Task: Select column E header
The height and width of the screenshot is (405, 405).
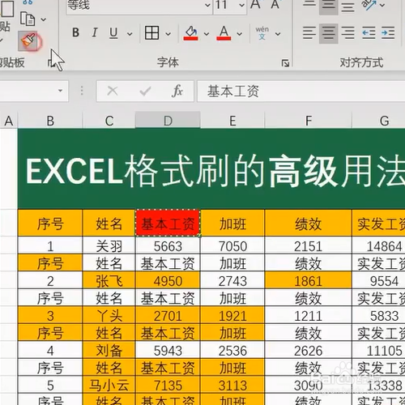Action: (x=232, y=121)
